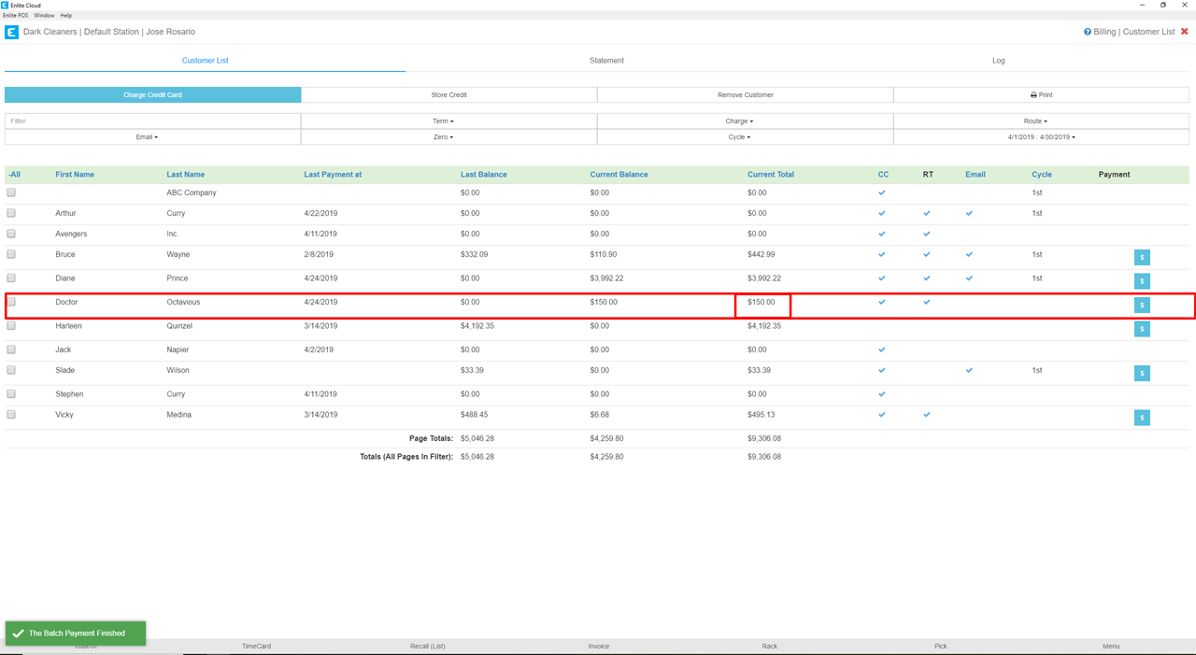1196x655 pixels.
Task: Open the Window menu
Action: tap(44, 16)
